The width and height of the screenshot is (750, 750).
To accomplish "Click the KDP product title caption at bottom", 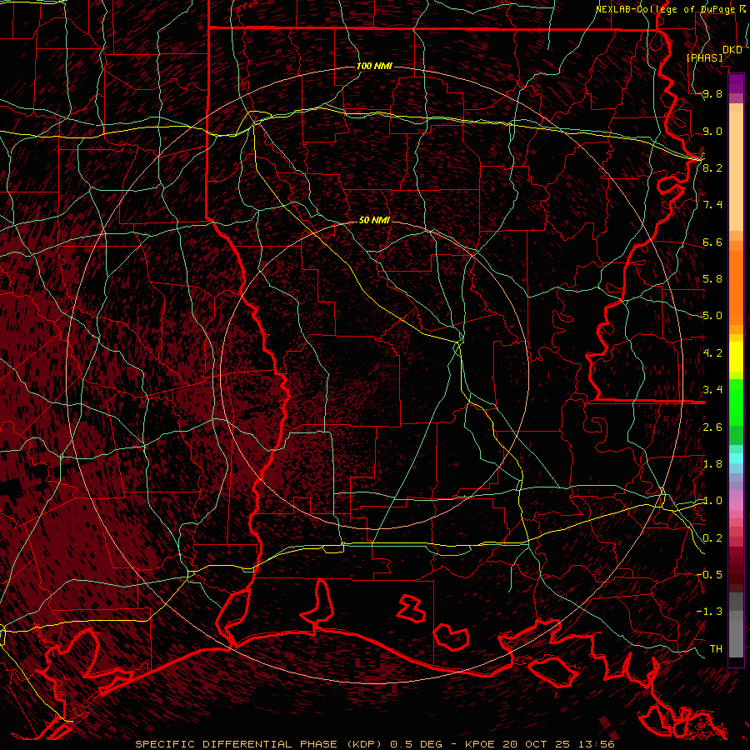I will (374, 744).
